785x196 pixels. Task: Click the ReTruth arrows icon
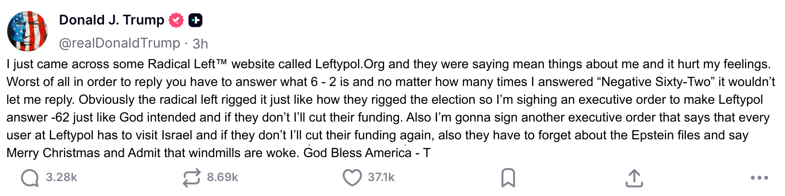point(191,178)
